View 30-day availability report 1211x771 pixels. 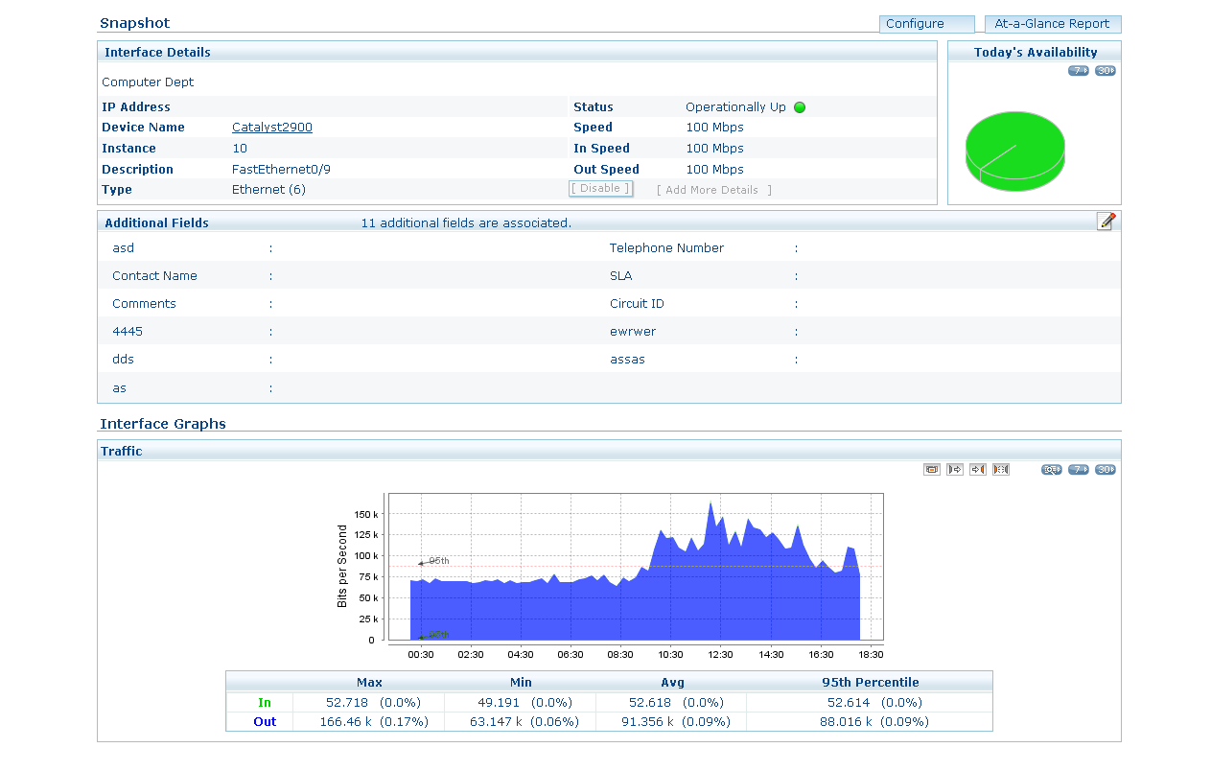[1106, 71]
